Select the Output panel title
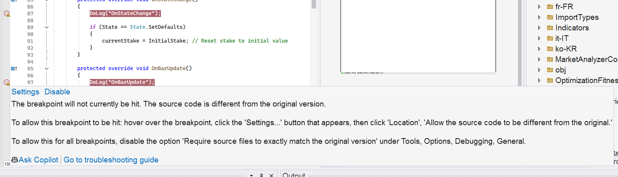The width and height of the screenshot is (618, 177). pyautogui.click(x=294, y=175)
